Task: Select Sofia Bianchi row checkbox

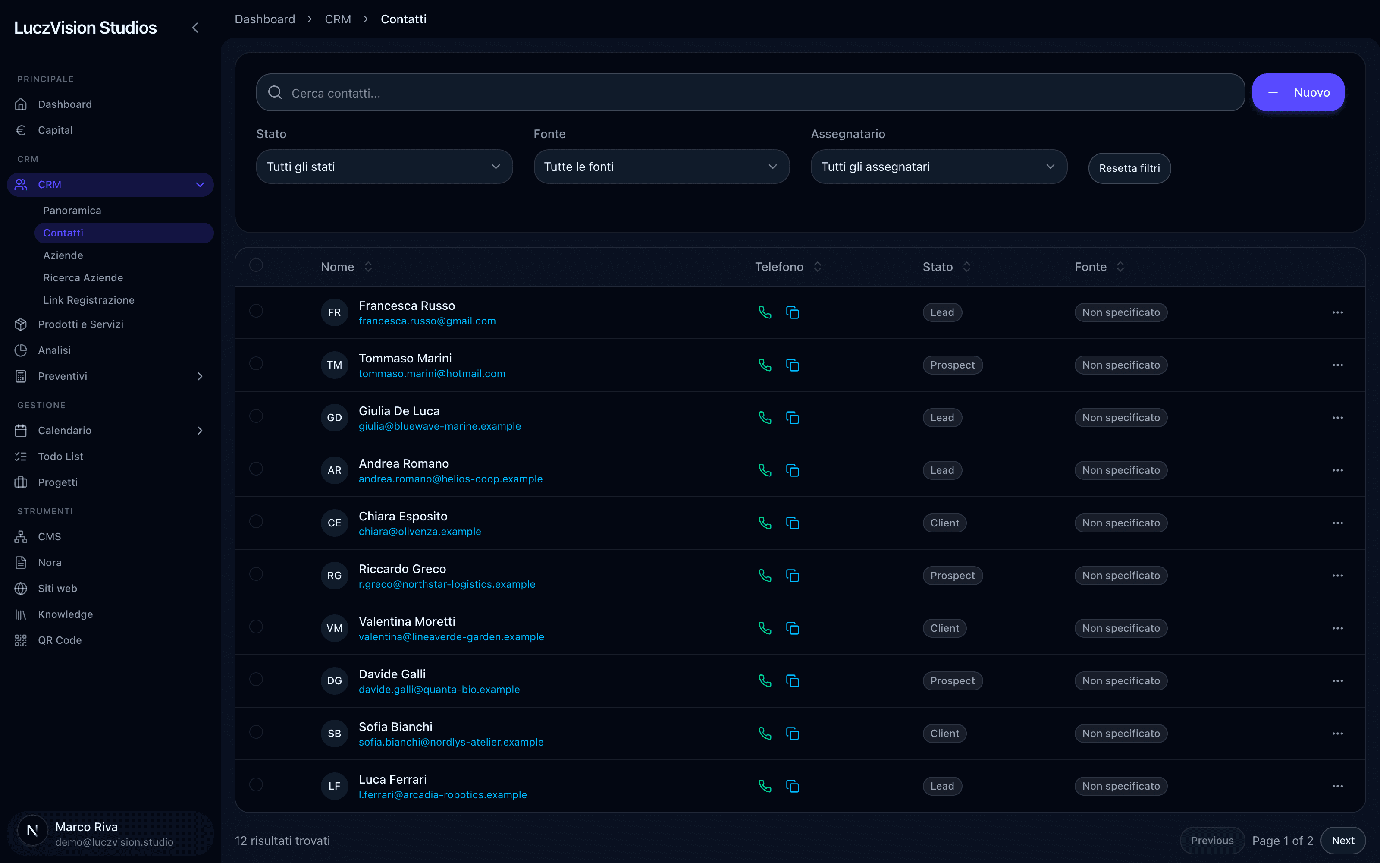Action: [x=256, y=731]
